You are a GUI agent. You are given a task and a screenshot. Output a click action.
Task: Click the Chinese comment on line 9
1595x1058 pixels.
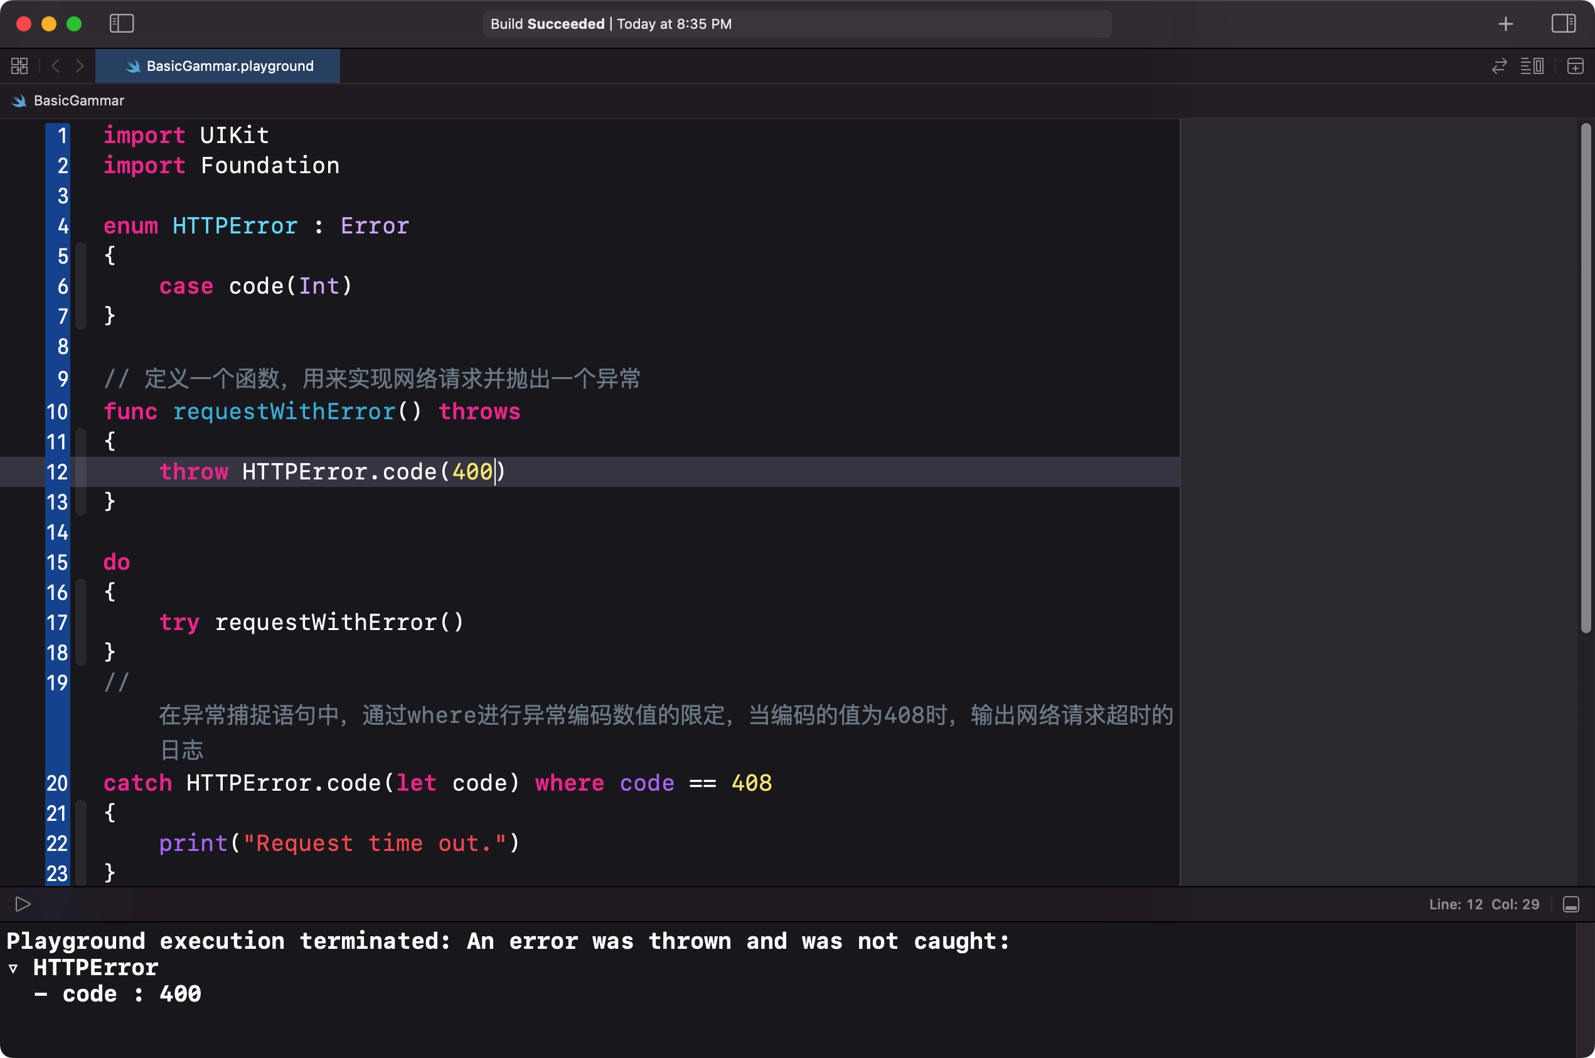(371, 378)
